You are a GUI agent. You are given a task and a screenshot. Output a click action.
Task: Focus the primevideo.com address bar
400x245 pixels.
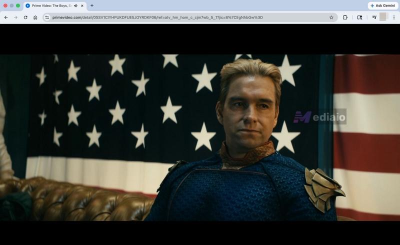click(189, 17)
